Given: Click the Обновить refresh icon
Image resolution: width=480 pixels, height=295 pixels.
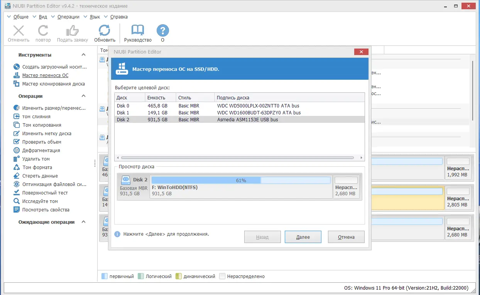Looking at the screenshot, I should pyautogui.click(x=105, y=30).
